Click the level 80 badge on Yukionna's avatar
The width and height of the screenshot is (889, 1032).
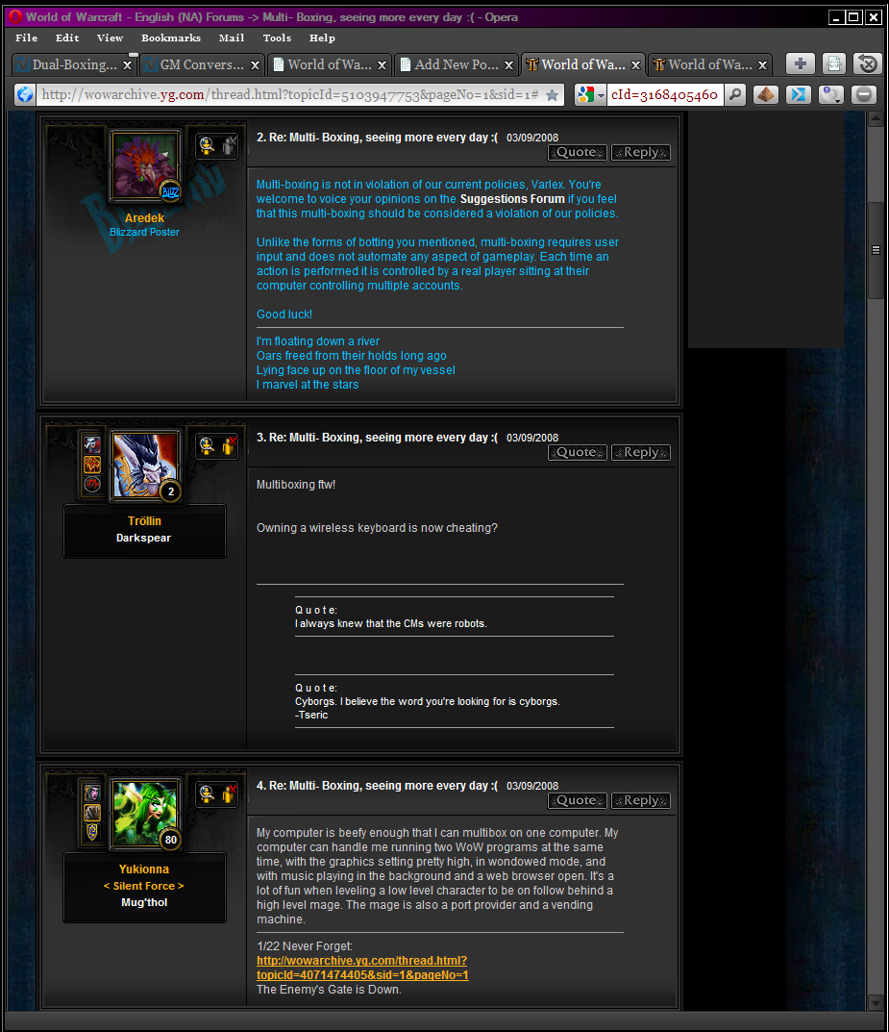coord(171,840)
